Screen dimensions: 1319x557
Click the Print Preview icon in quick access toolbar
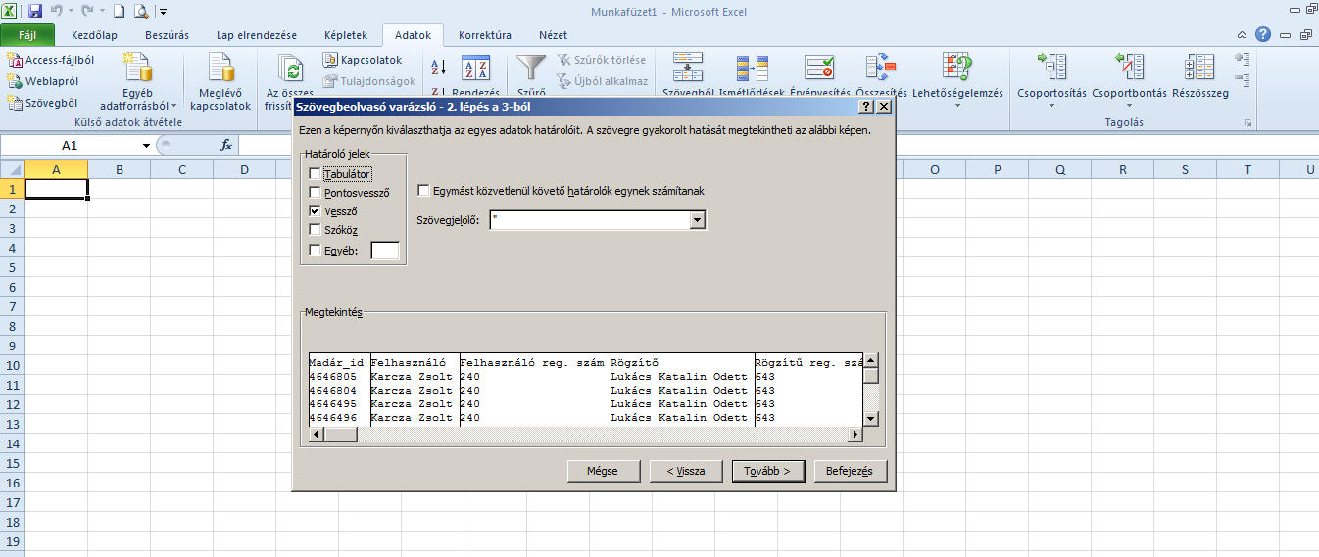140,11
